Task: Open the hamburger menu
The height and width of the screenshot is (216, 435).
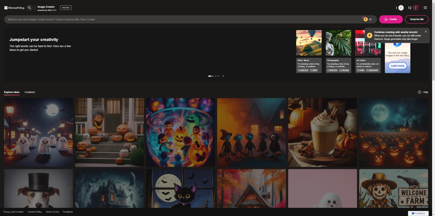Action: (425, 7)
